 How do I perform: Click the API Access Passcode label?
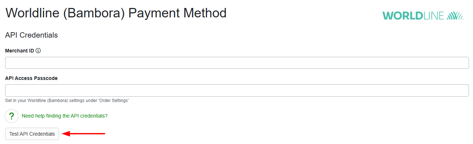point(31,78)
